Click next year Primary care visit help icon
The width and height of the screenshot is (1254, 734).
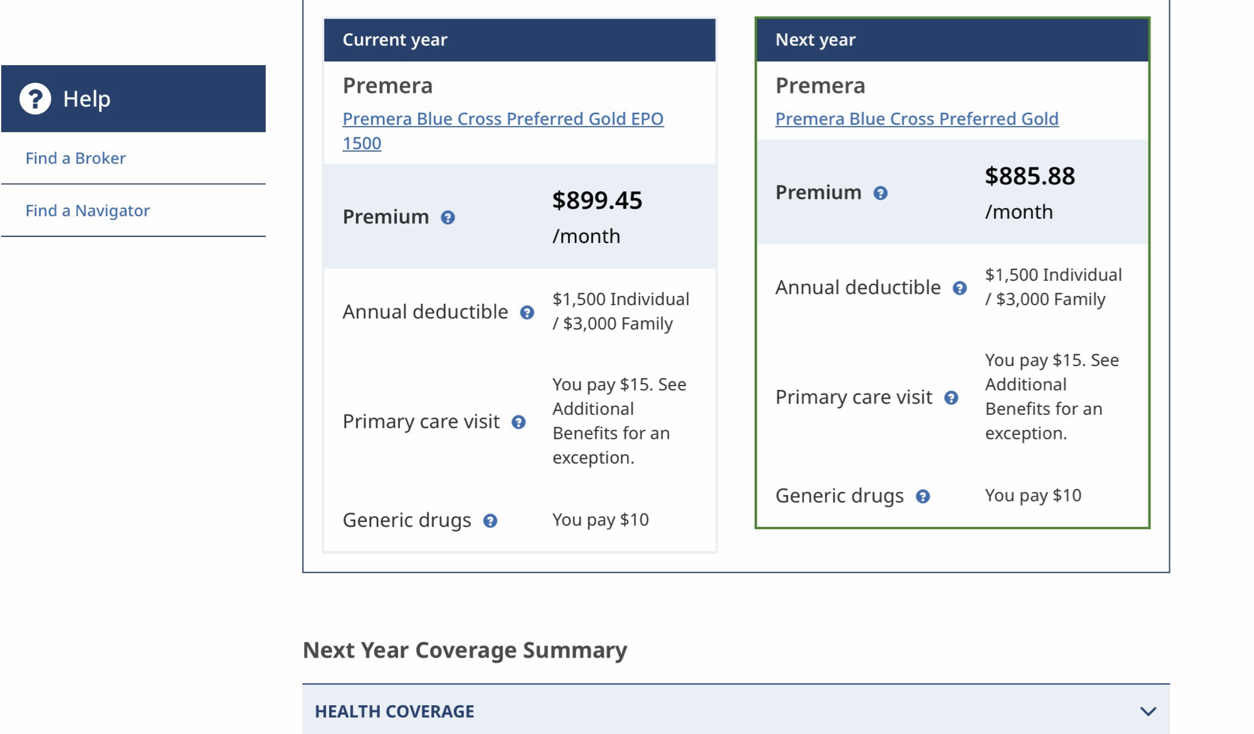[x=951, y=398]
